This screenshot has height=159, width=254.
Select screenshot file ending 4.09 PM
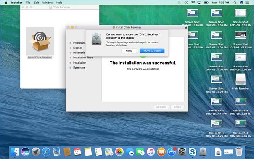click(217, 79)
